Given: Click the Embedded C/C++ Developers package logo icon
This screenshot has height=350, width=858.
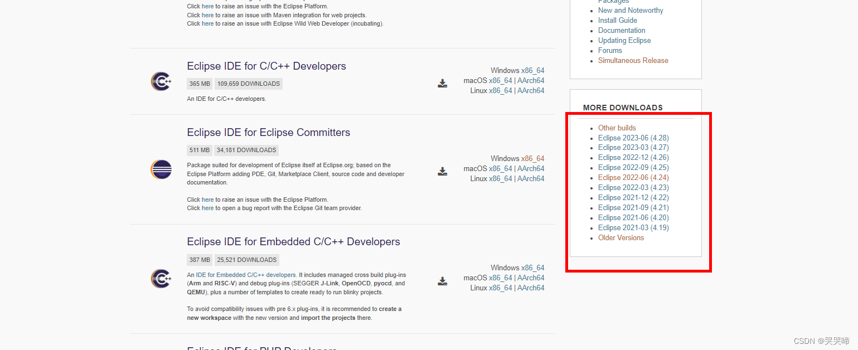Looking at the screenshot, I should 161,279.
